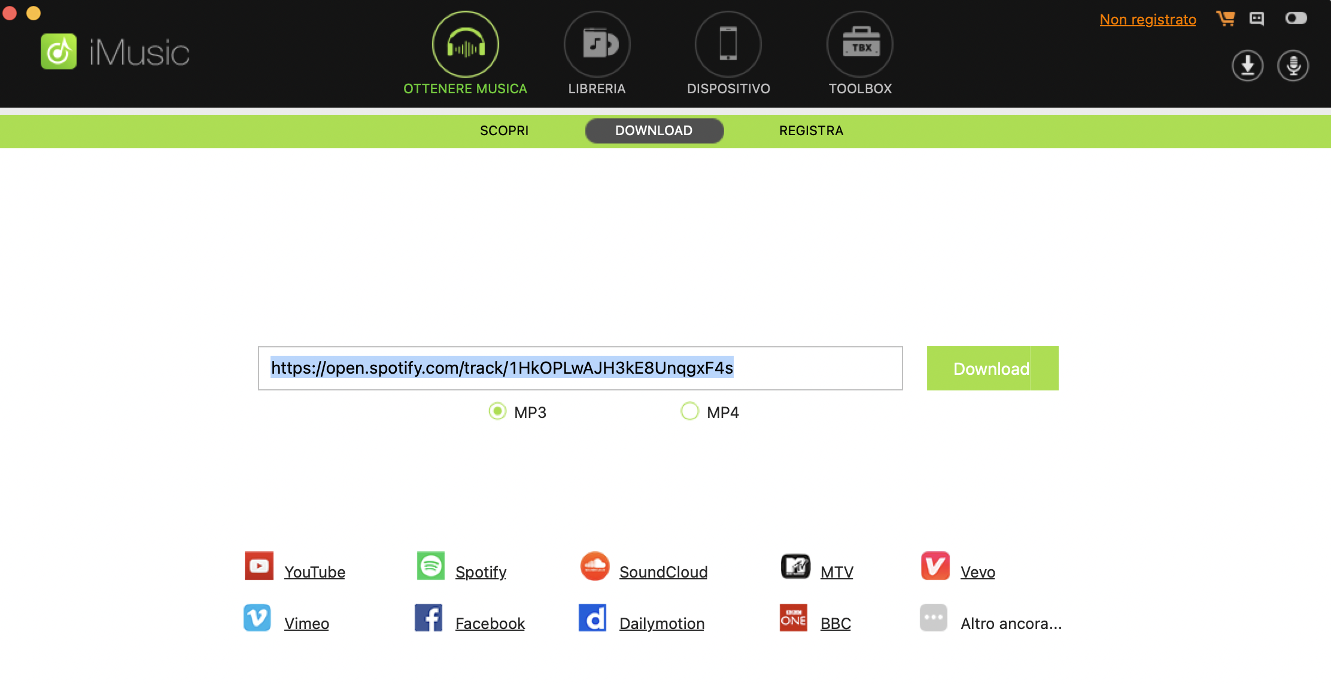Open the BBC link
The image size is (1331, 684).
[x=835, y=624]
